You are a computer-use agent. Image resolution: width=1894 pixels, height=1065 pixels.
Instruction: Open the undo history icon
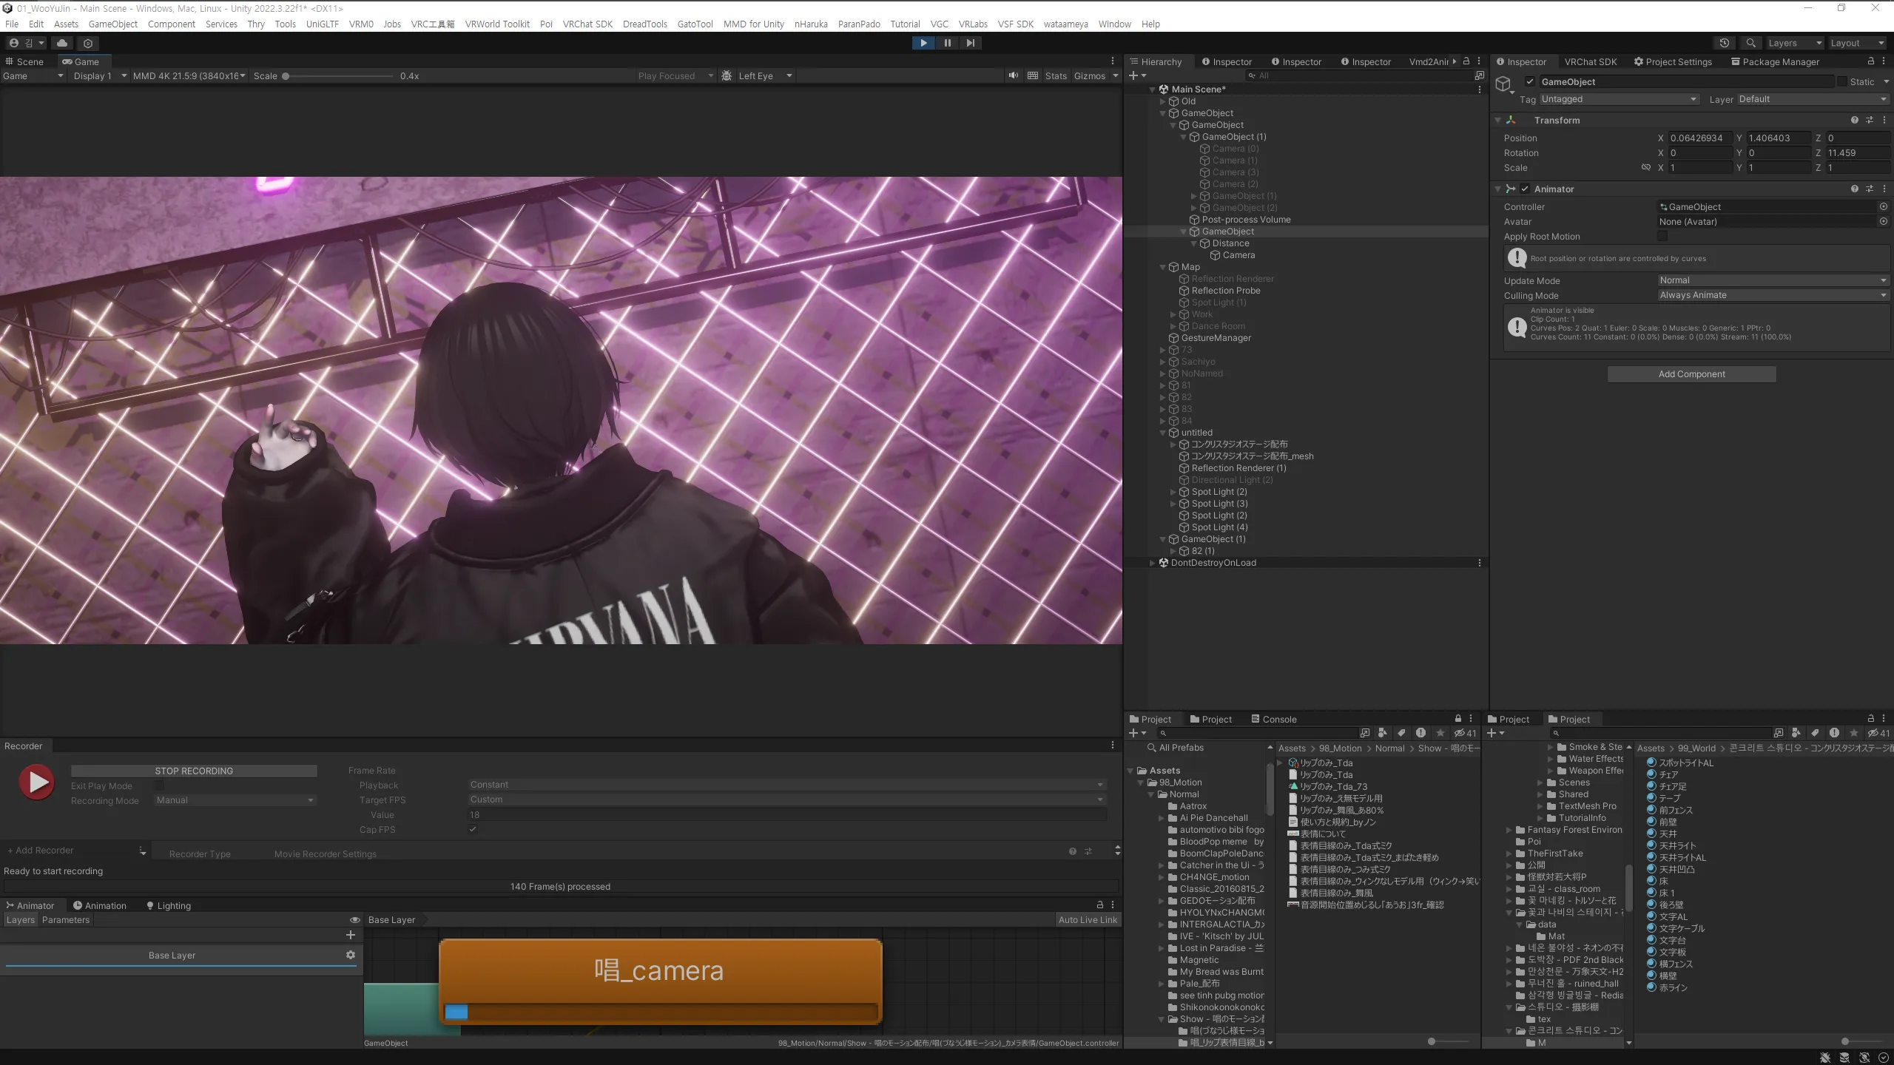1724,43
